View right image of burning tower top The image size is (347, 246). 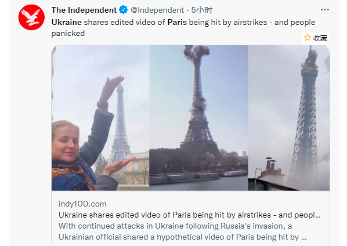(x=289, y=118)
